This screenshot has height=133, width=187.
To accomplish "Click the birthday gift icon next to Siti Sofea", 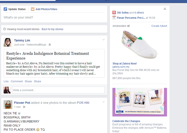I will point(114,12).
